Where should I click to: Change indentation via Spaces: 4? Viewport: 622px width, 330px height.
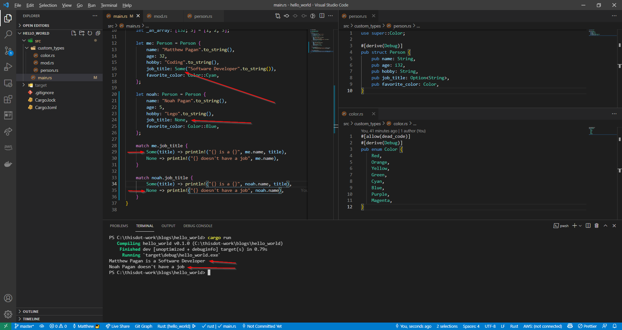pos(471,326)
